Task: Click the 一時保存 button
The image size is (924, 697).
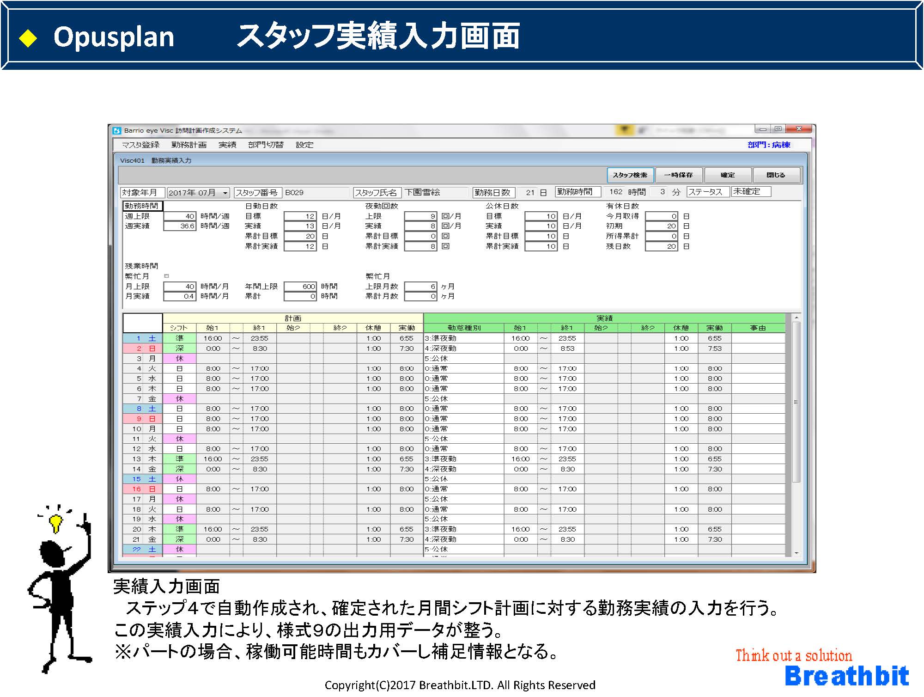Action: pos(679,175)
